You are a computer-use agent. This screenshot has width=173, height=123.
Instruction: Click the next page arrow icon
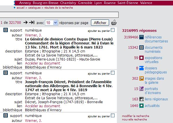point(26,22)
